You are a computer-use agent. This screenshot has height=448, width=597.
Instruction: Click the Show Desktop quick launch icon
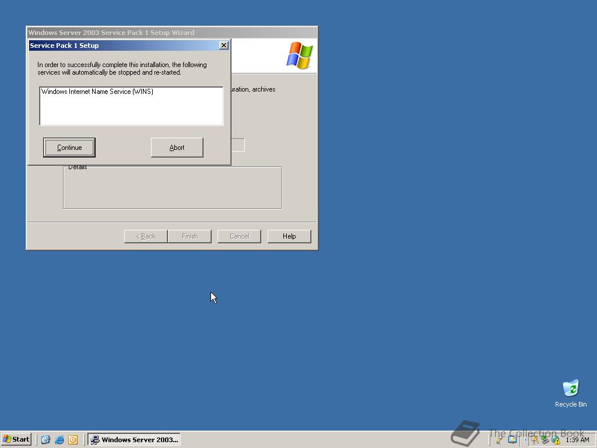point(45,440)
